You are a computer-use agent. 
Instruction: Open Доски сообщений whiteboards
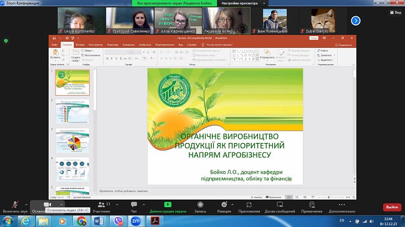click(x=280, y=207)
